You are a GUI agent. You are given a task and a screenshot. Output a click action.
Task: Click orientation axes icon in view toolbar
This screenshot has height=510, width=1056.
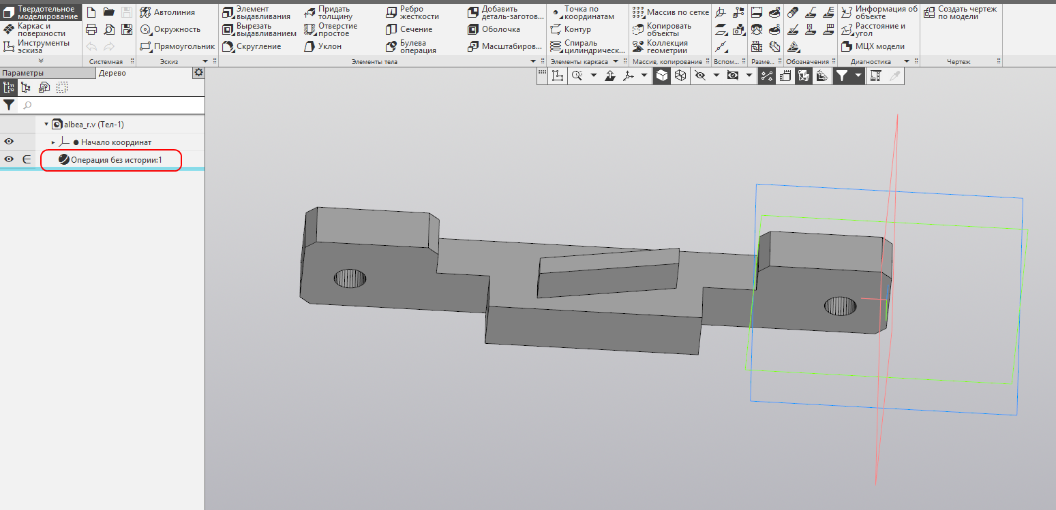(627, 76)
